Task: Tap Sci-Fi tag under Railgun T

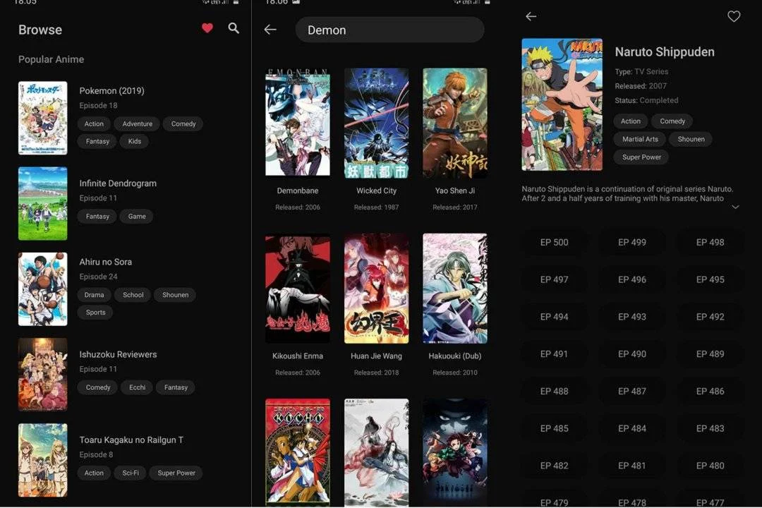Action: tap(131, 473)
